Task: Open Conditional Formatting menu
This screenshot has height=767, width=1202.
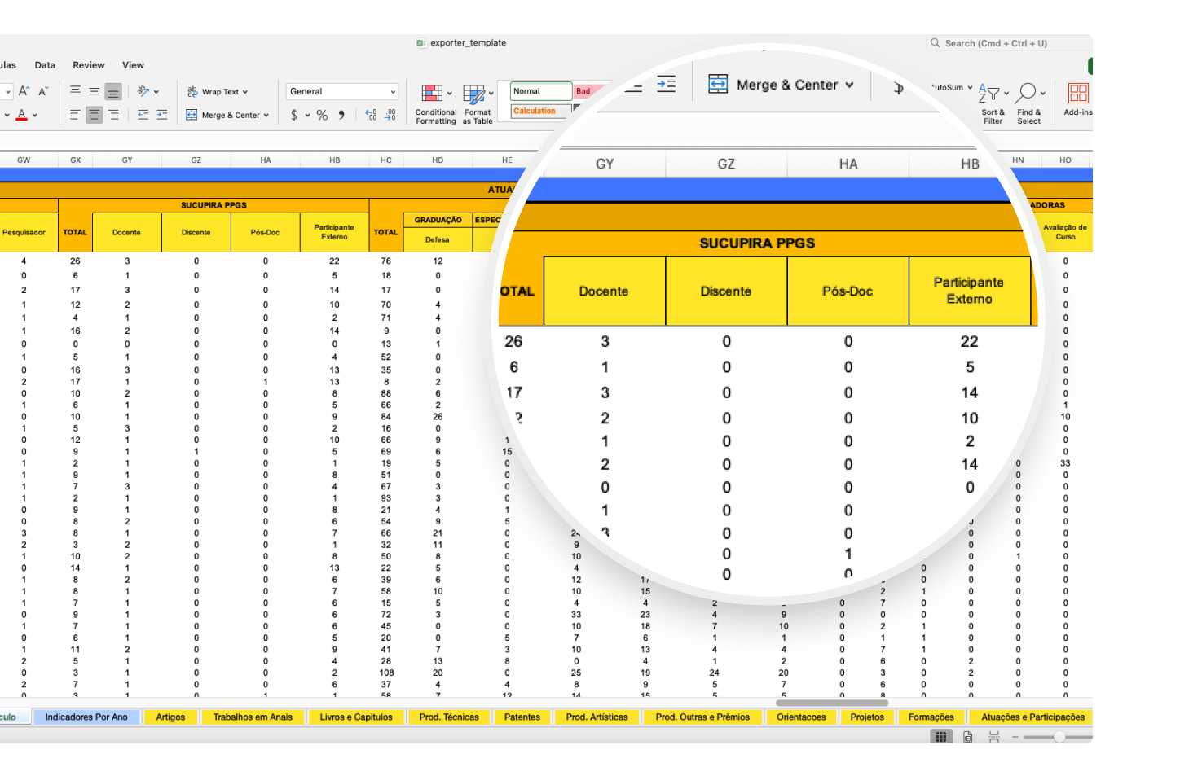Action: pyautogui.click(x=436, y=104)
